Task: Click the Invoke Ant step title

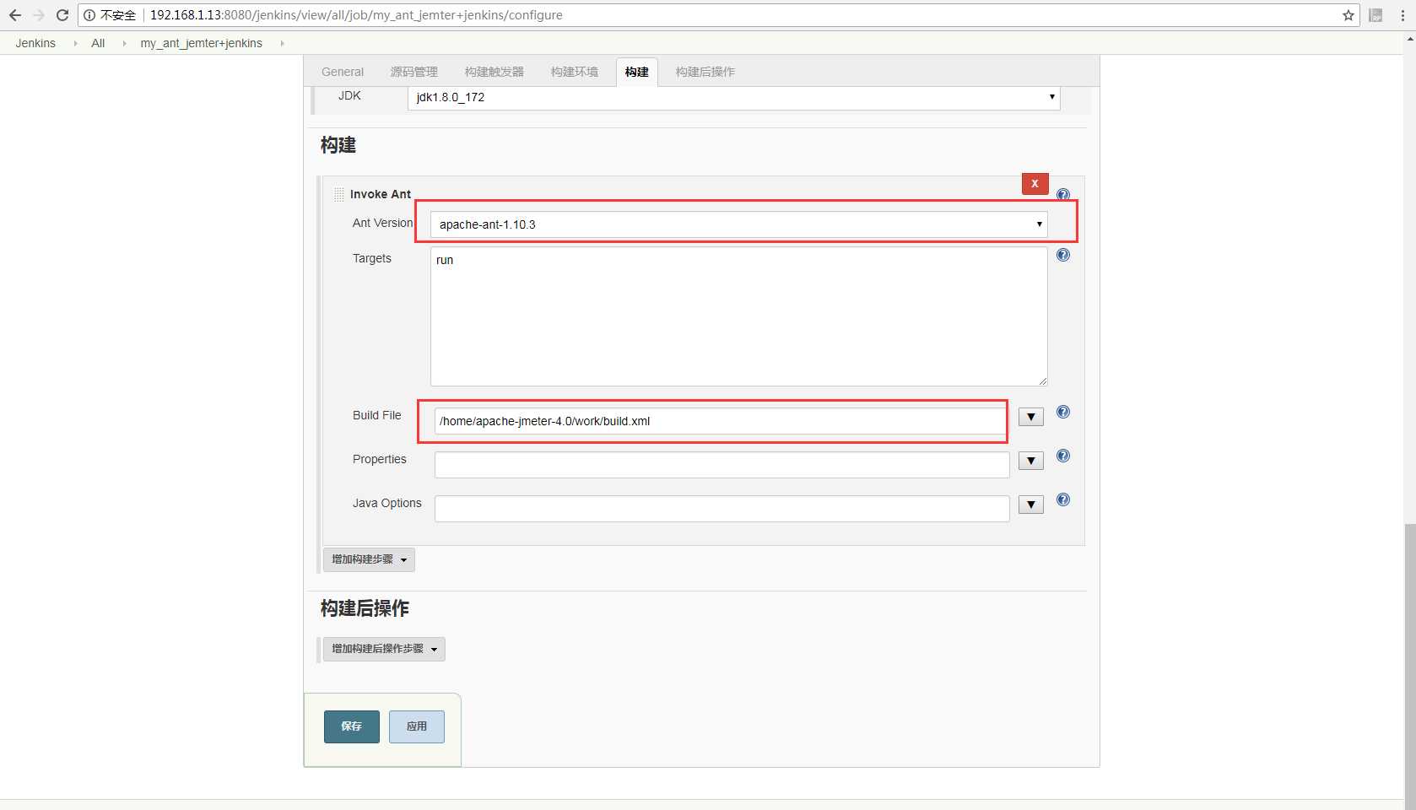Action: point(381,194)
